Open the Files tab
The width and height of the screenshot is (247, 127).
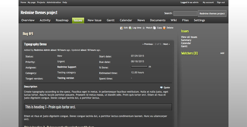[185, 20]
